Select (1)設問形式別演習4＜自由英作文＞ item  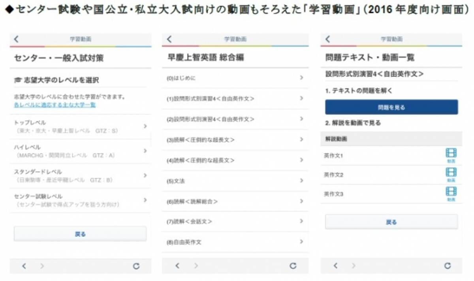pos(235,98)
